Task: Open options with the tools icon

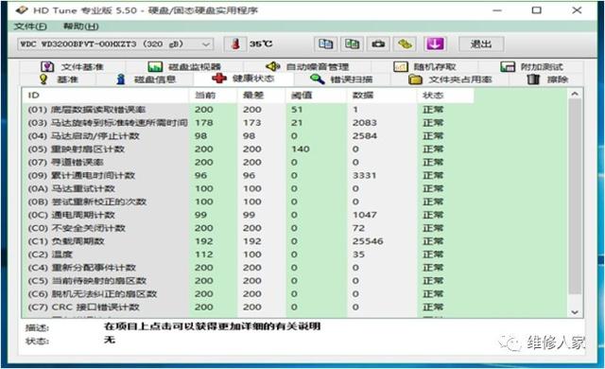Action: tap(405, 44)
